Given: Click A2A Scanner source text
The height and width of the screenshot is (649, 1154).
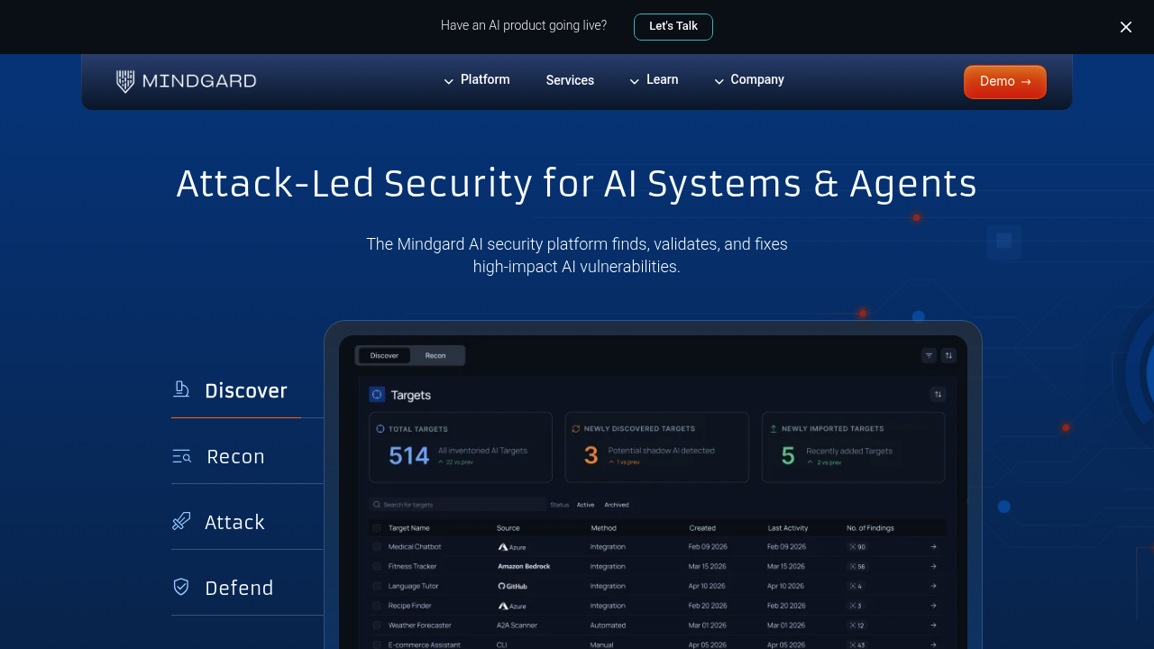Looking at the screenshot, I should tap(517, 625).
